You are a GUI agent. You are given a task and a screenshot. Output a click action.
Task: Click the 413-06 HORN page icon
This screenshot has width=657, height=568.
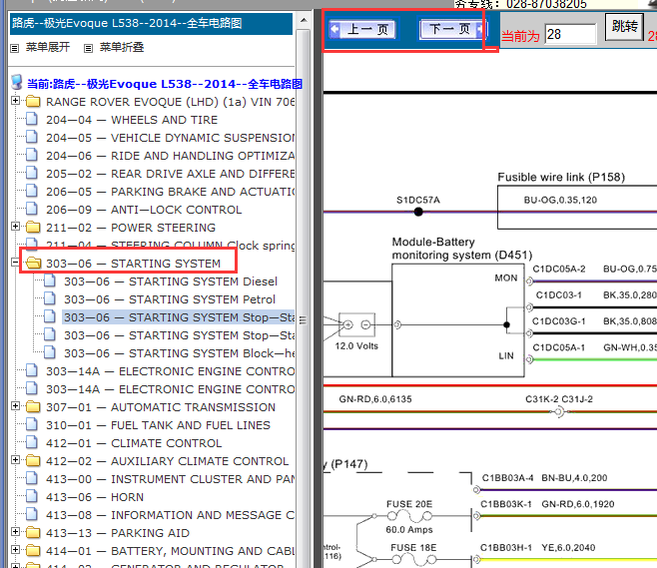click(32, 496)
